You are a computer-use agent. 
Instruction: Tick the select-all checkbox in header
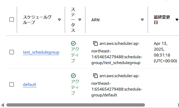coord(12,20)
